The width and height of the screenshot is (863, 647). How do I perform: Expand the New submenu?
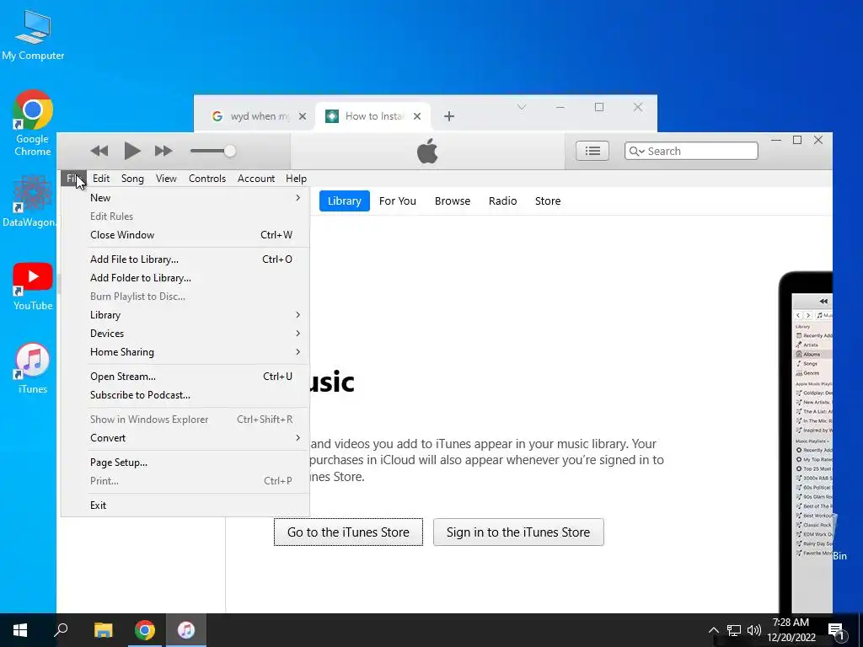(x=185, y=197)
